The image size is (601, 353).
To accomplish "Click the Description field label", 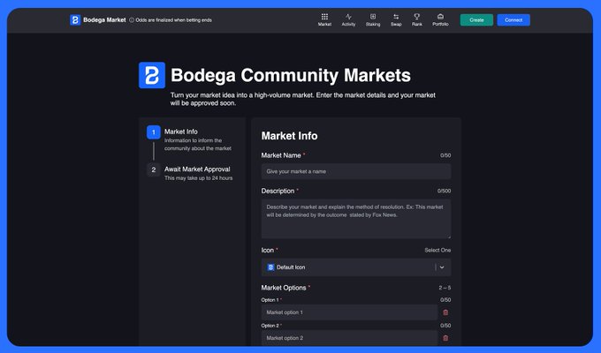I will 278,191.
